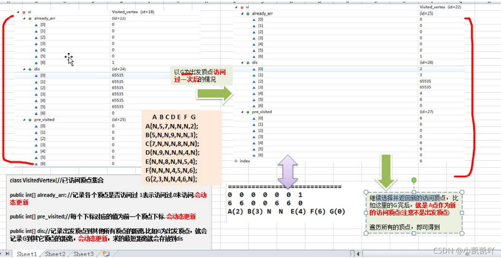501x258 pixels.
Task: Collapse the already_arr (id=22) node
Action: pos(24,19)
